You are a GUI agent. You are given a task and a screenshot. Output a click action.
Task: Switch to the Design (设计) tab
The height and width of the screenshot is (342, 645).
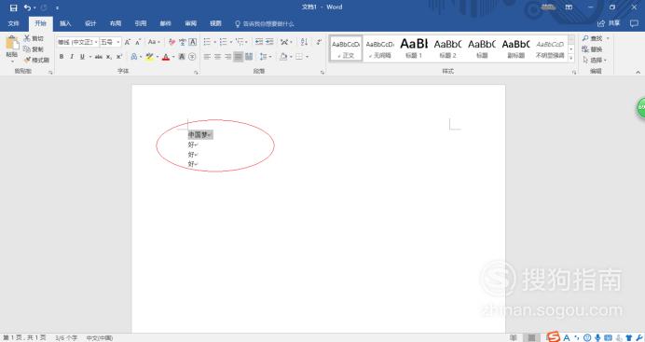(x=90, y=23)
